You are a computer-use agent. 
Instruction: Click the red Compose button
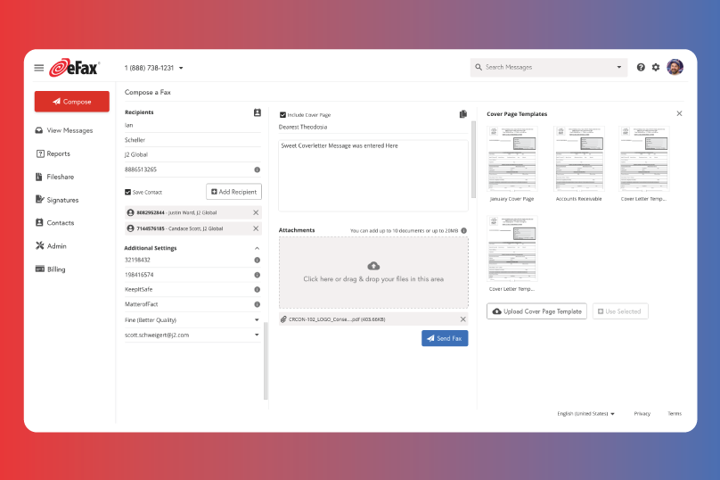click(72, 102)
